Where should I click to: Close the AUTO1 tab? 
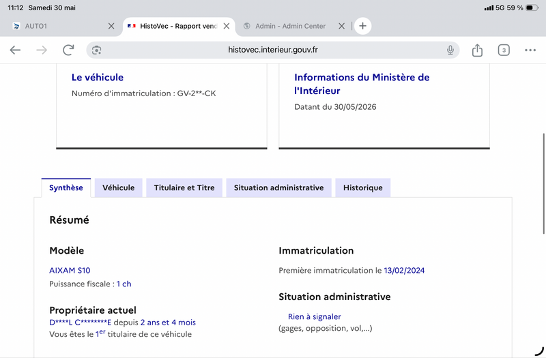[111, 26]
